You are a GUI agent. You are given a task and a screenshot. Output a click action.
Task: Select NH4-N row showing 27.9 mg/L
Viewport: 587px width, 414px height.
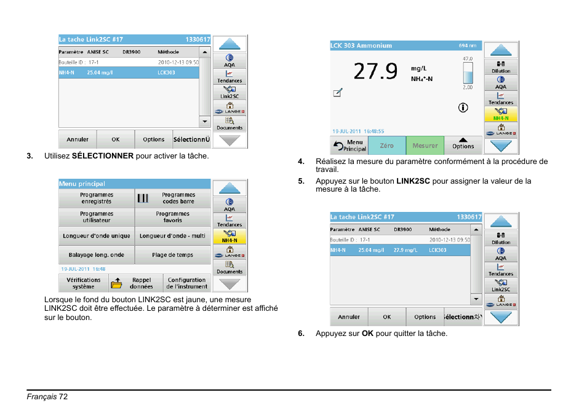[x=400, y=250]
